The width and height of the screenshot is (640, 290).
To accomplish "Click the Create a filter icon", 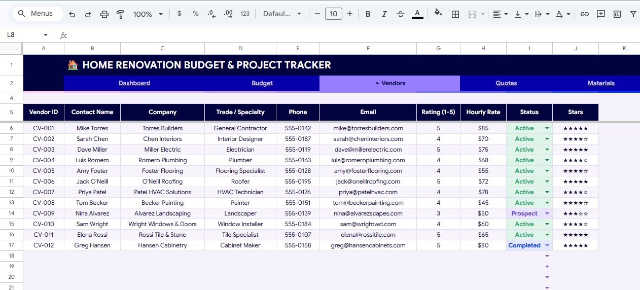I will coord(633,14).
